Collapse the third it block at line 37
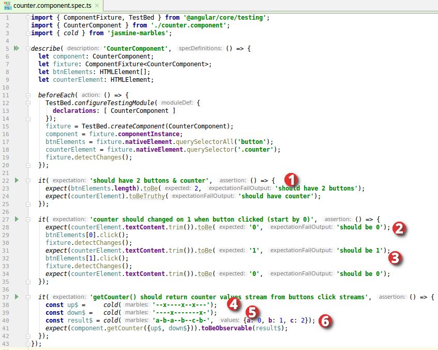Viewport: 438px width, 350px height. pyautogui.click(x=28, y=297)
